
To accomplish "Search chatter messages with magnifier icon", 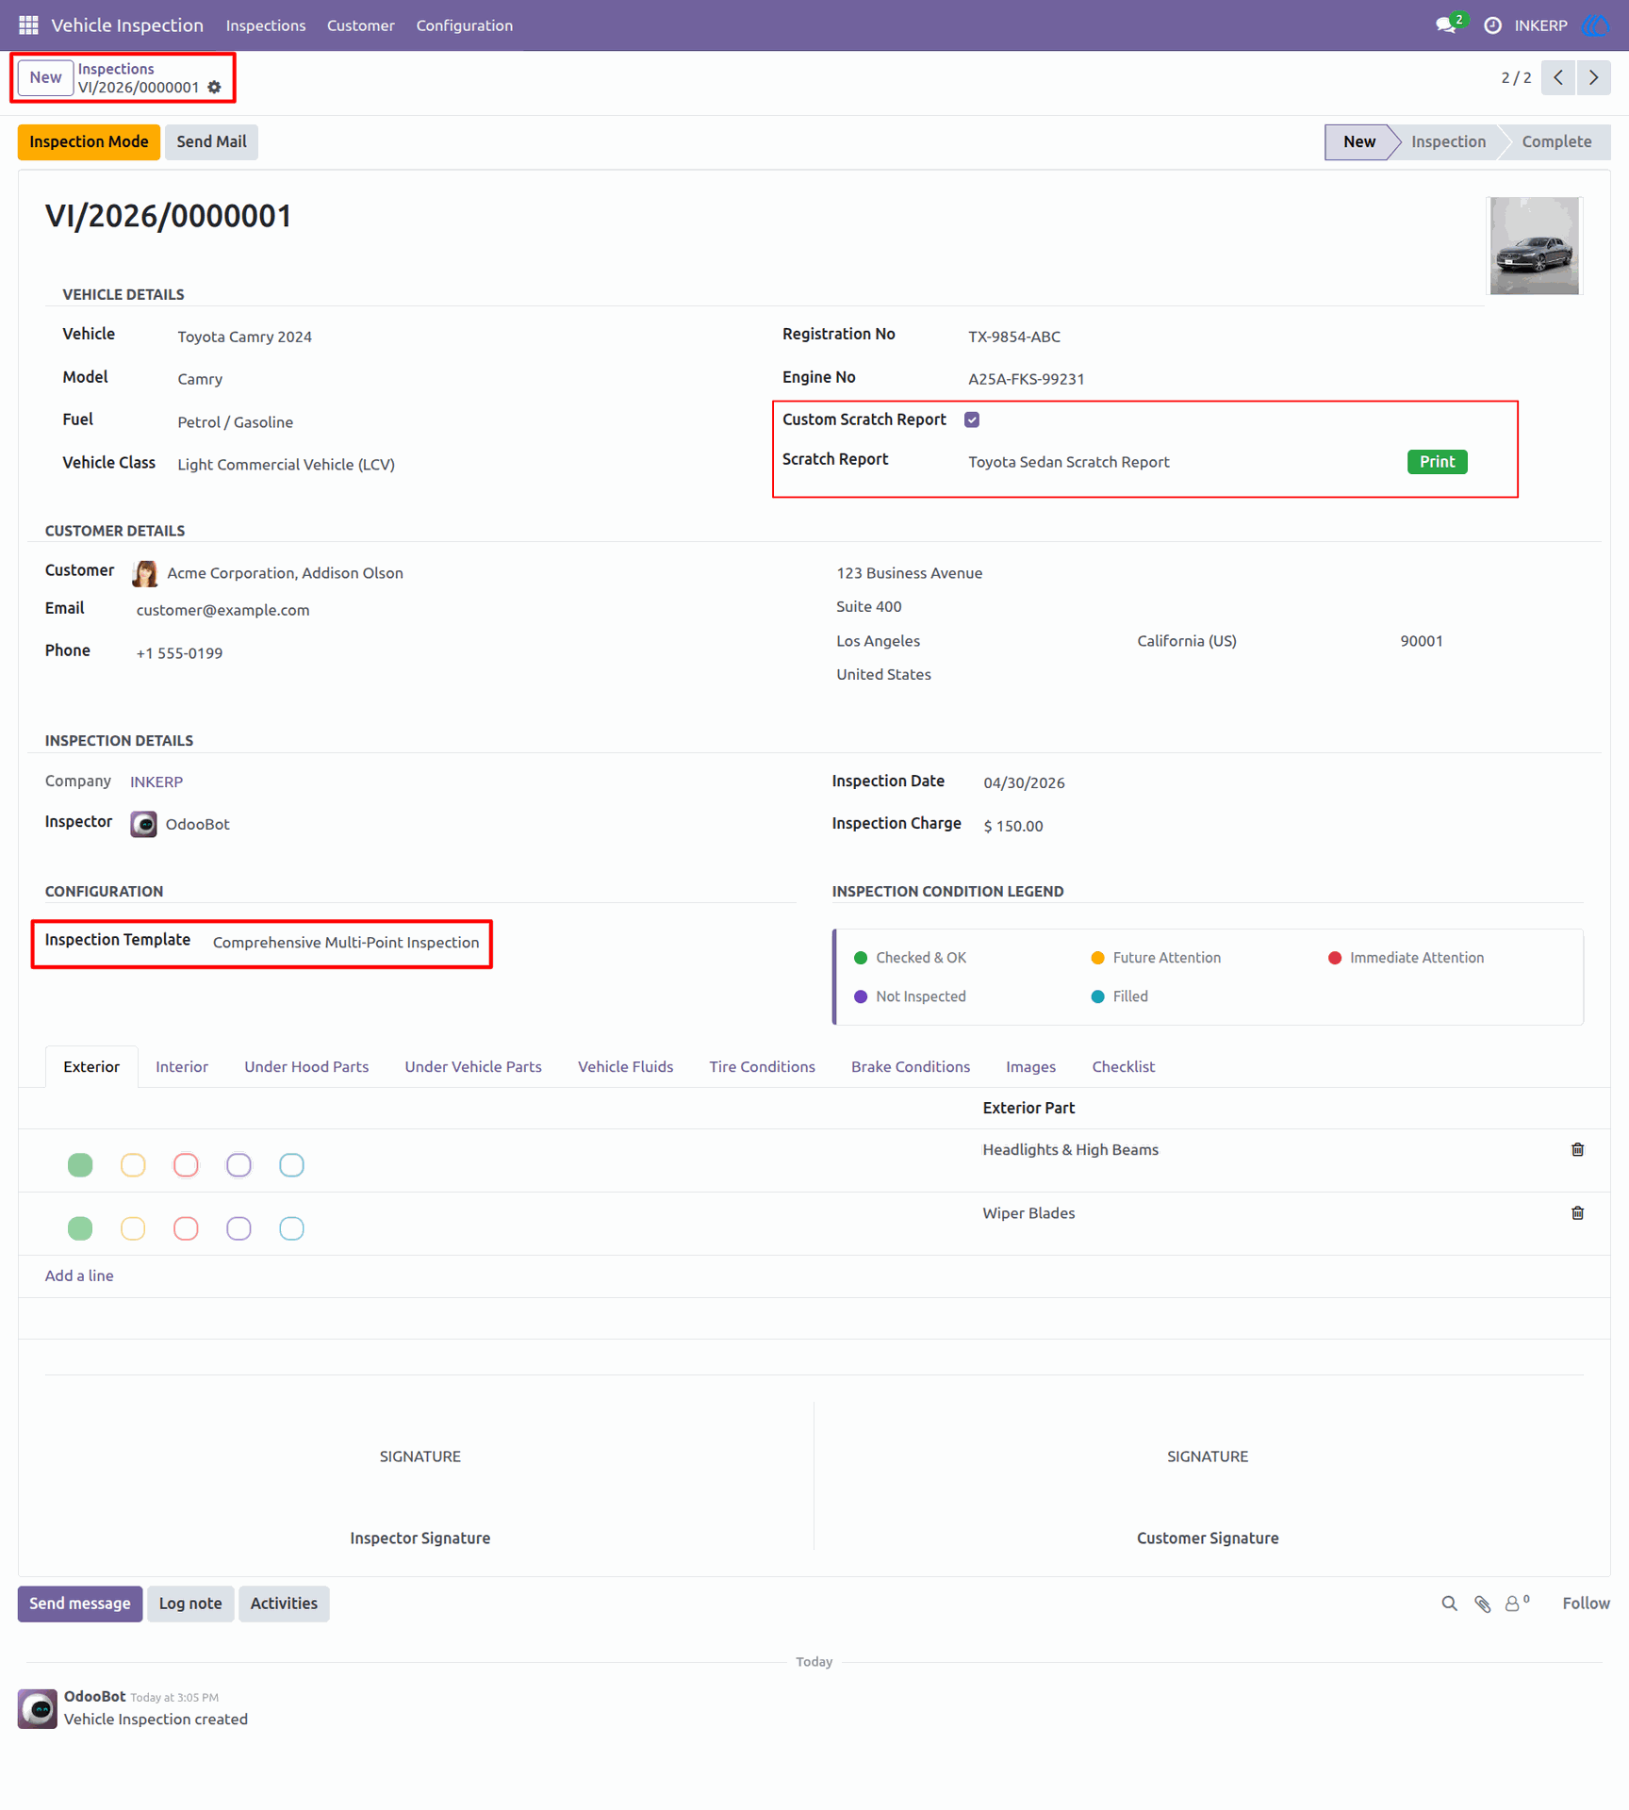I will (1449, 1604).
